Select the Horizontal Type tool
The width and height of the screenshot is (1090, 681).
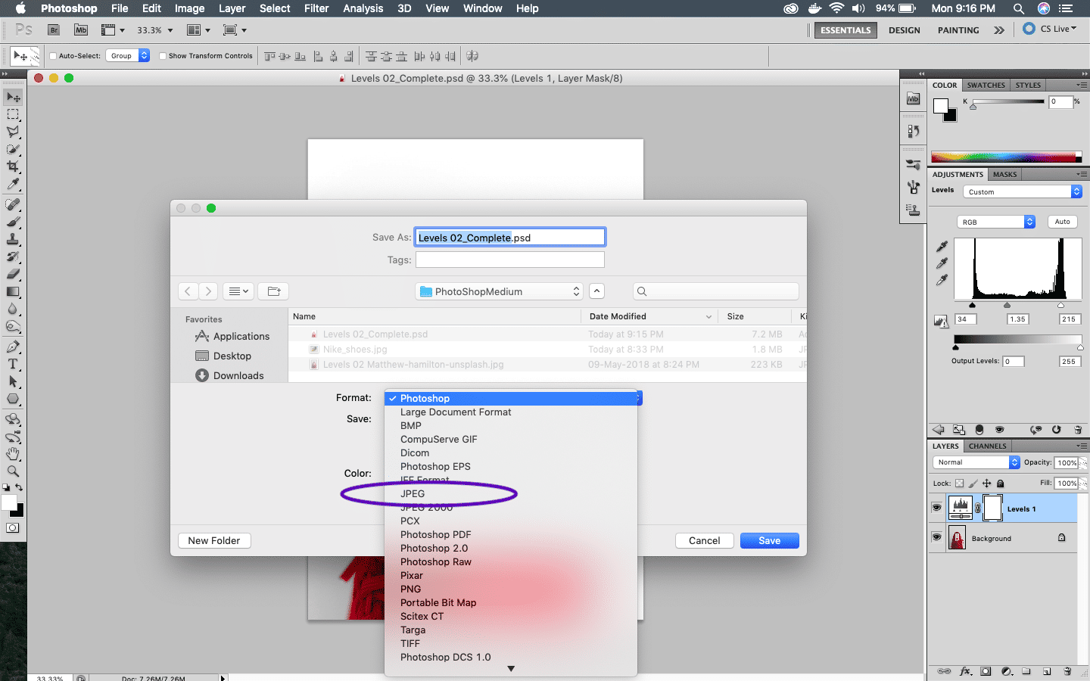tap(13, 364)
